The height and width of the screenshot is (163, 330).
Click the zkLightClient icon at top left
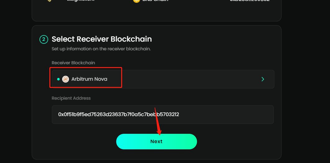(x=49, y=1)
